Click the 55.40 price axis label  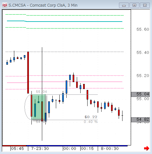143,53
